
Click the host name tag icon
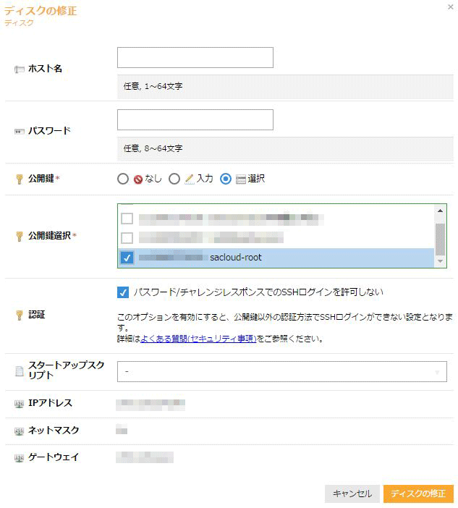(x=19, y=69)
